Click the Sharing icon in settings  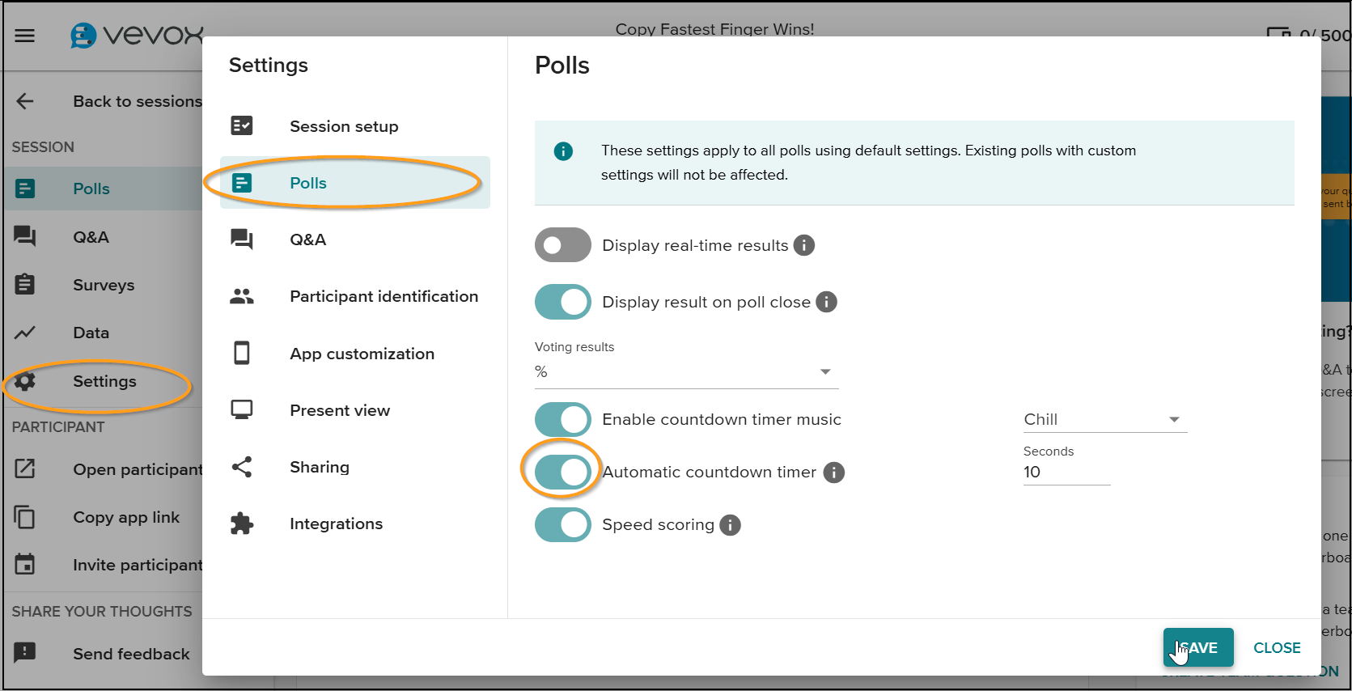pyautogui.click(x=242, y=467)
